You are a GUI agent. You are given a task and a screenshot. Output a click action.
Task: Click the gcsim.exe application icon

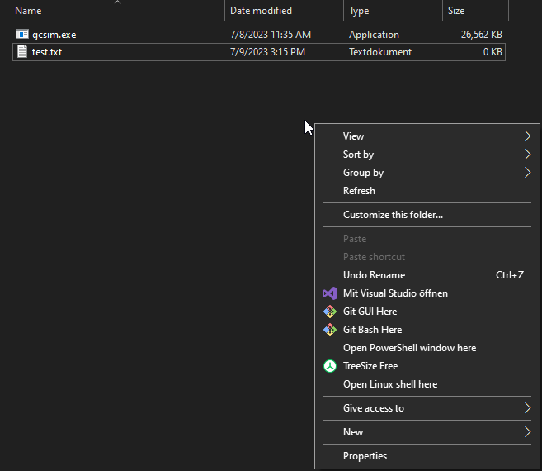22,35
